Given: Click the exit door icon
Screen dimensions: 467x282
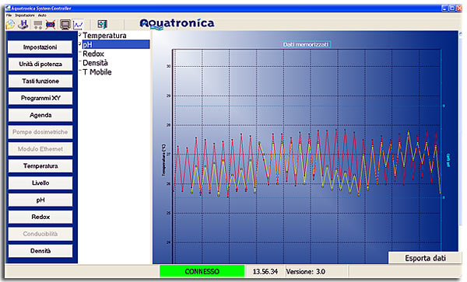Looking at the screenshot, I should click(x=102, y=24).
